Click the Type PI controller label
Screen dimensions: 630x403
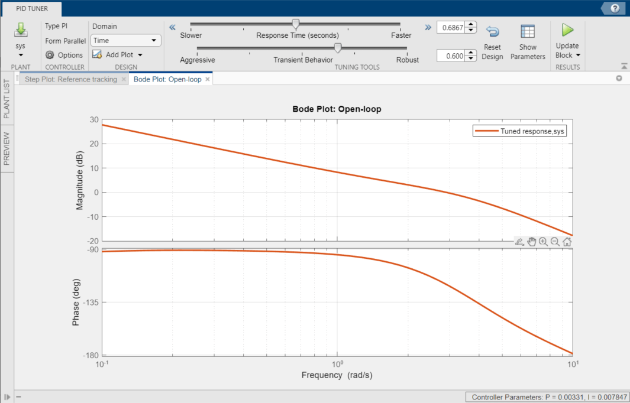[56, 26]
